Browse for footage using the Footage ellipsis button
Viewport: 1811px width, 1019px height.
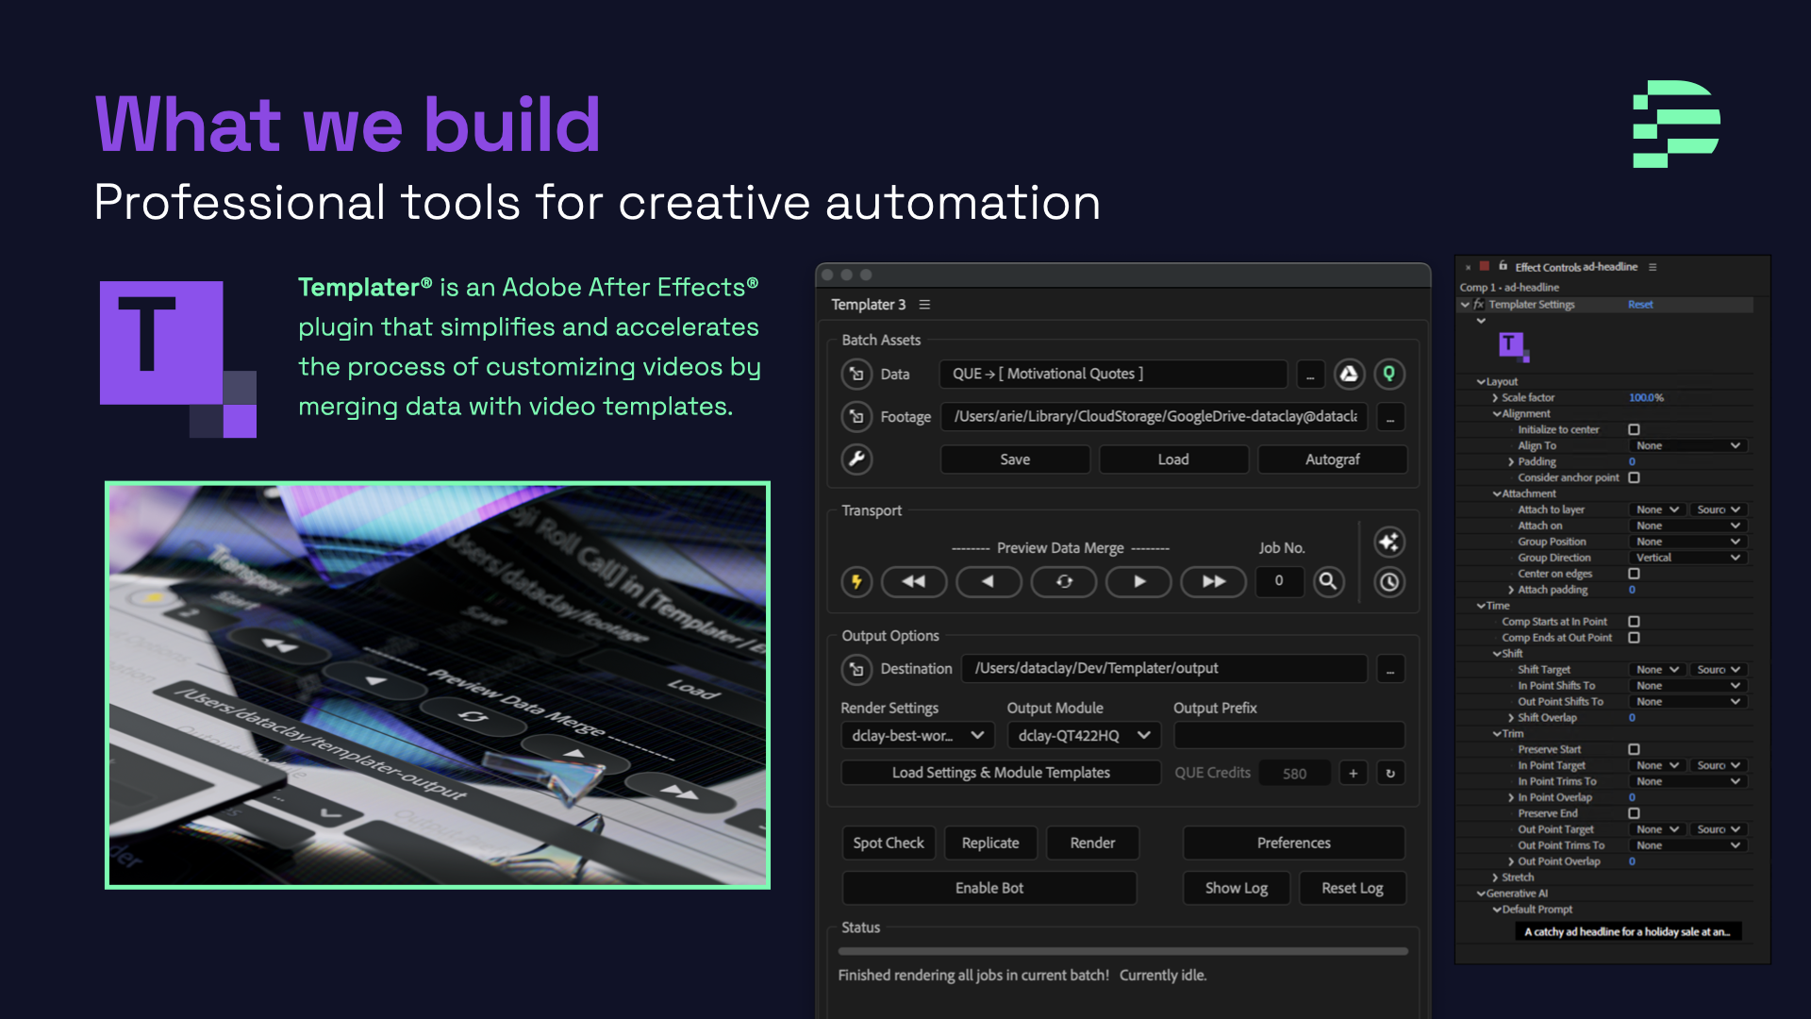pyautogui.click(x=1390, y=417)
